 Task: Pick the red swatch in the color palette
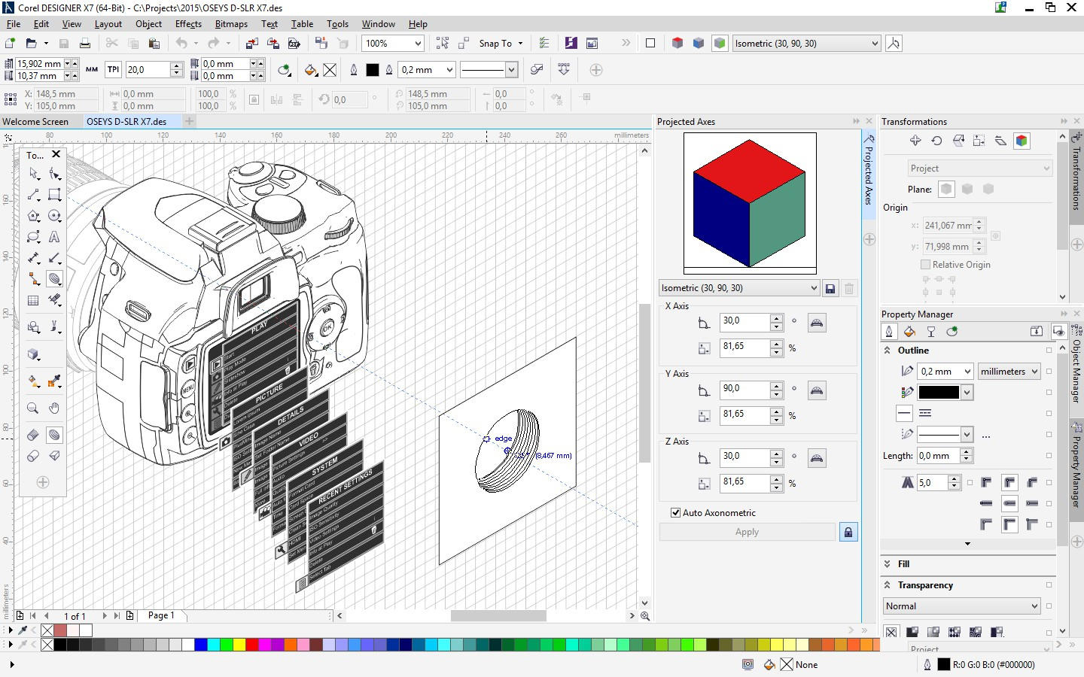[x=252, y=645]
